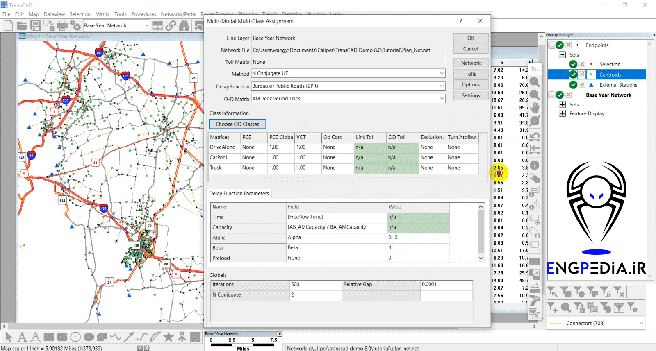Open the Matrix menu
This screenshot has height=351, width=656.
(x=102, y=14)
